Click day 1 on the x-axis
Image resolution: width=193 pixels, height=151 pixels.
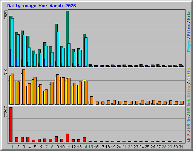point(12,147)
